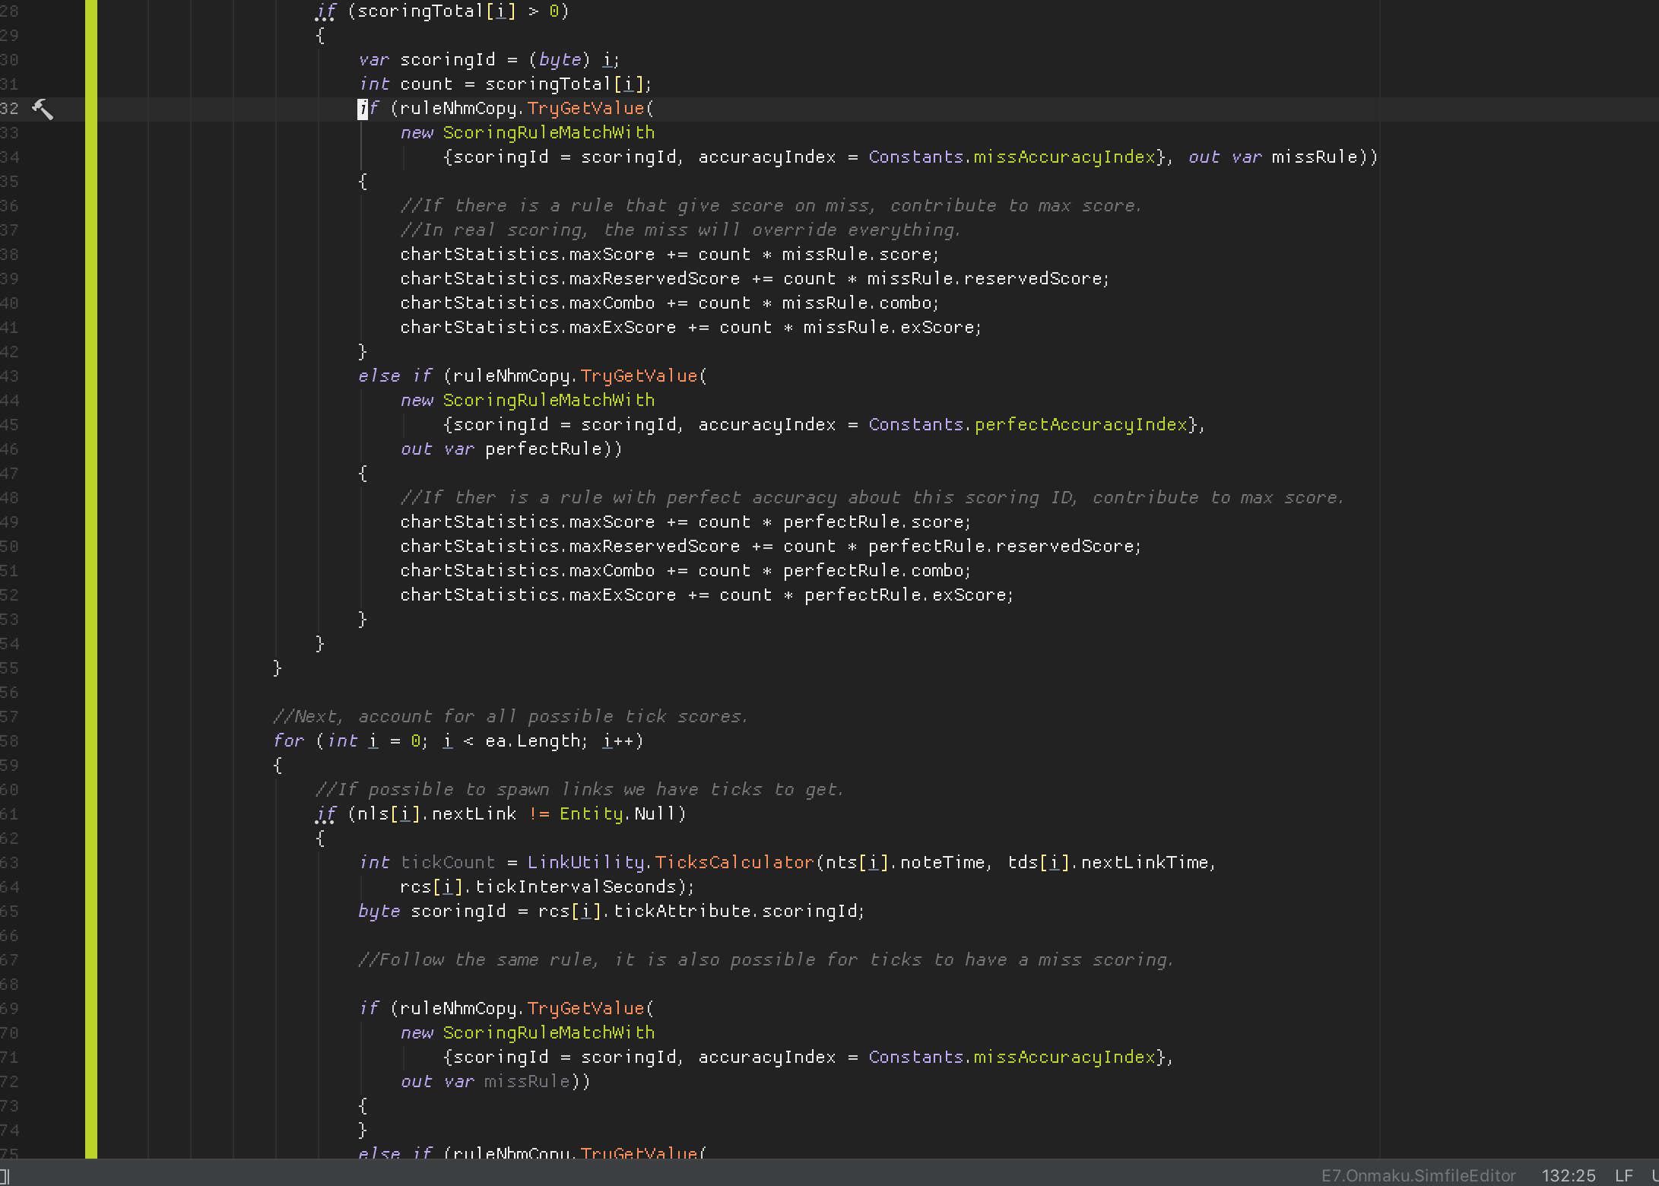This screenshot has height=1186, width=1659.
Task: Click 'Constants.missAccuracyIndex' on line 34
Action: (1013, 157)
